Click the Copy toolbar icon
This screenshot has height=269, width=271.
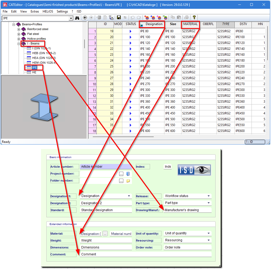[x=173, y=17]
